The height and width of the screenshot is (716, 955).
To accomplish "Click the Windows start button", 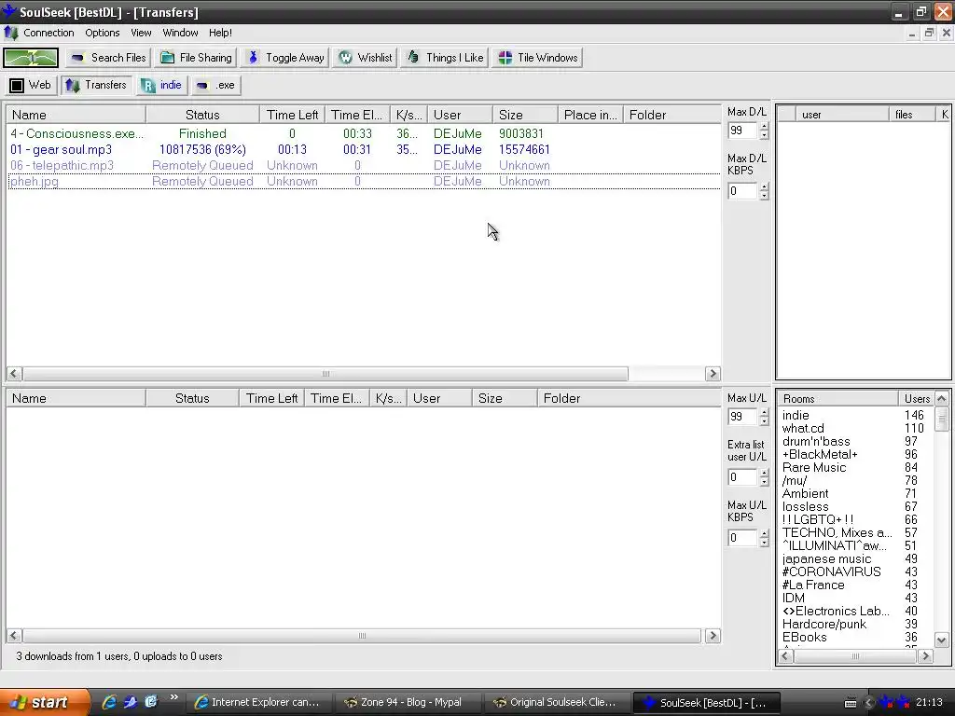I will (x=45, y=703).
